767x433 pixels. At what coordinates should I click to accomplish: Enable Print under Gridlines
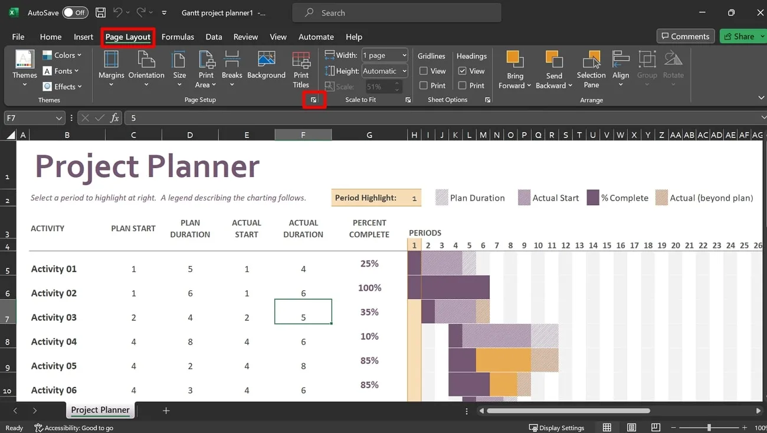tap(424, 85)
